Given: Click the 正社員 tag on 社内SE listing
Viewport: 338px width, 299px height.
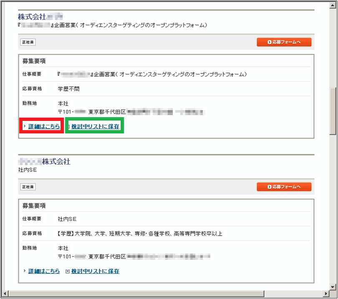Looking at the screenshot, I should 28,187.
